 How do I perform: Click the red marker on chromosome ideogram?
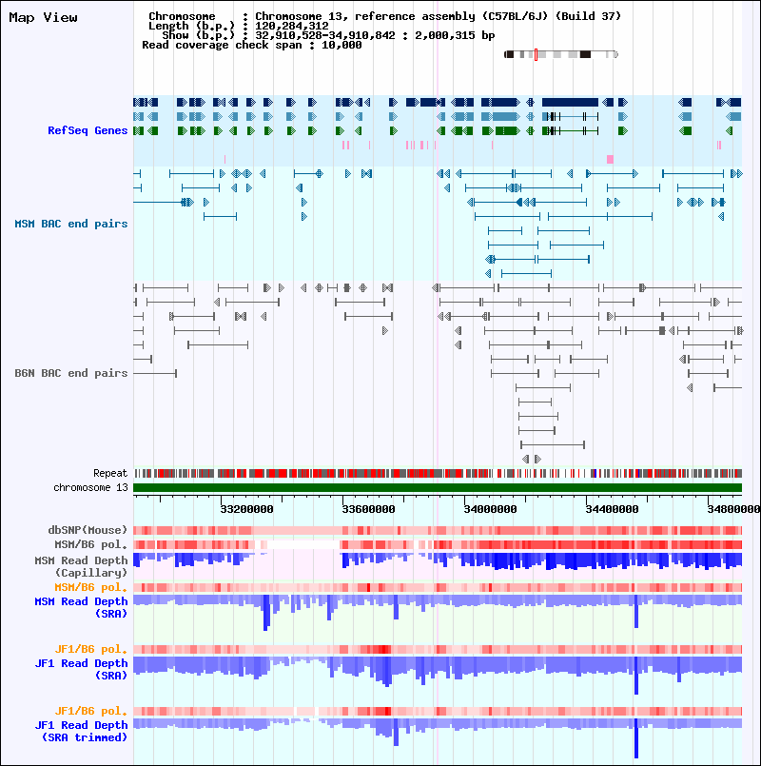pos(536,55)
